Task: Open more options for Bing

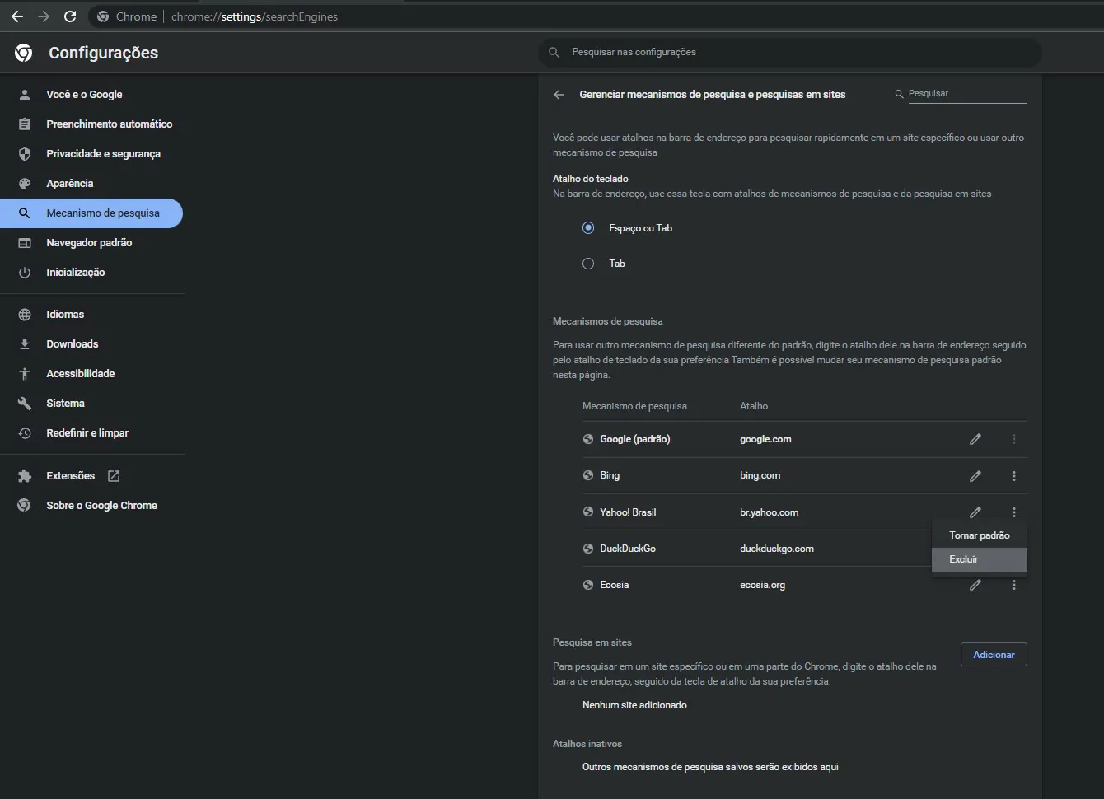Action: coord(1014,476)
